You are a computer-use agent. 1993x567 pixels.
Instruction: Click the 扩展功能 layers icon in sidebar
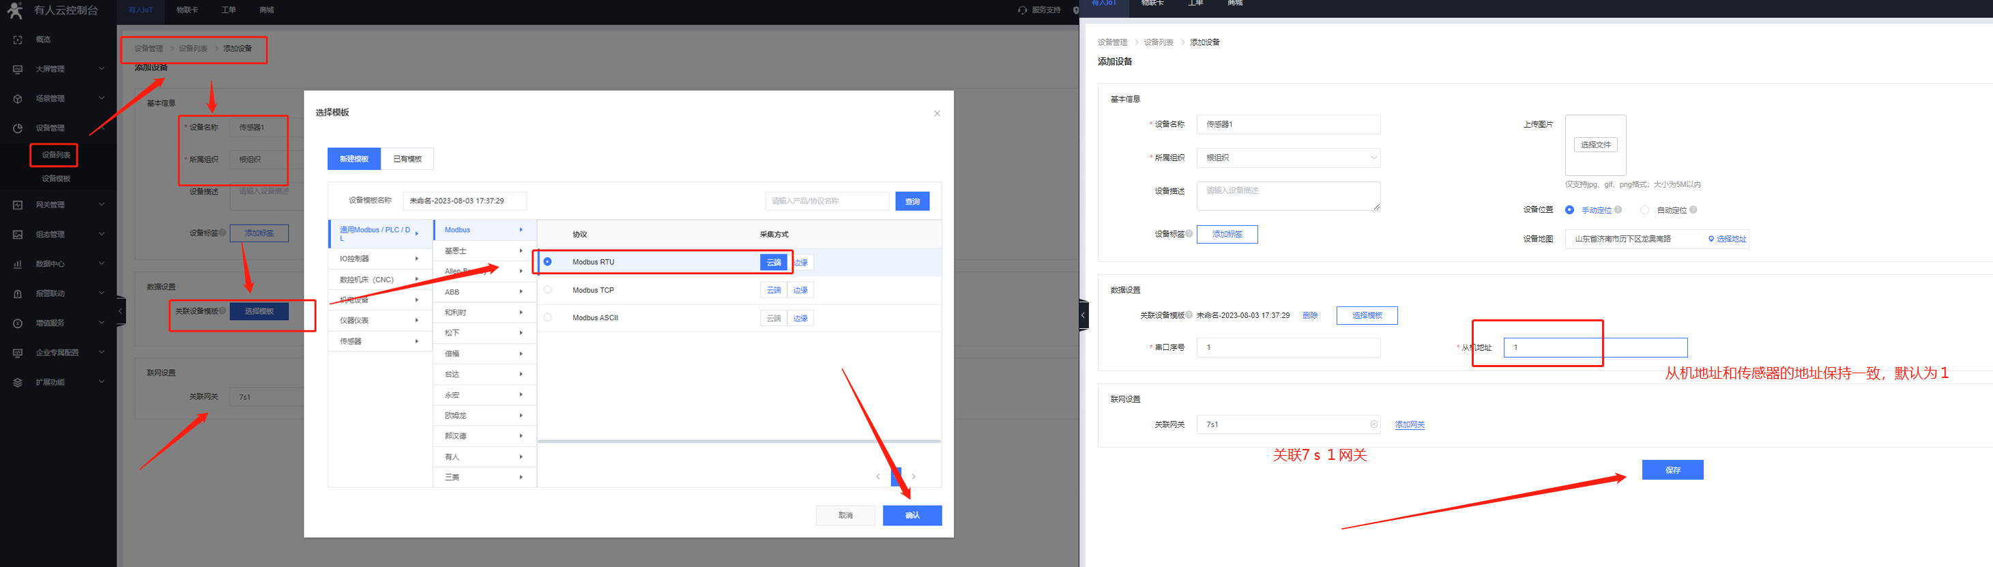pos(18,382)
